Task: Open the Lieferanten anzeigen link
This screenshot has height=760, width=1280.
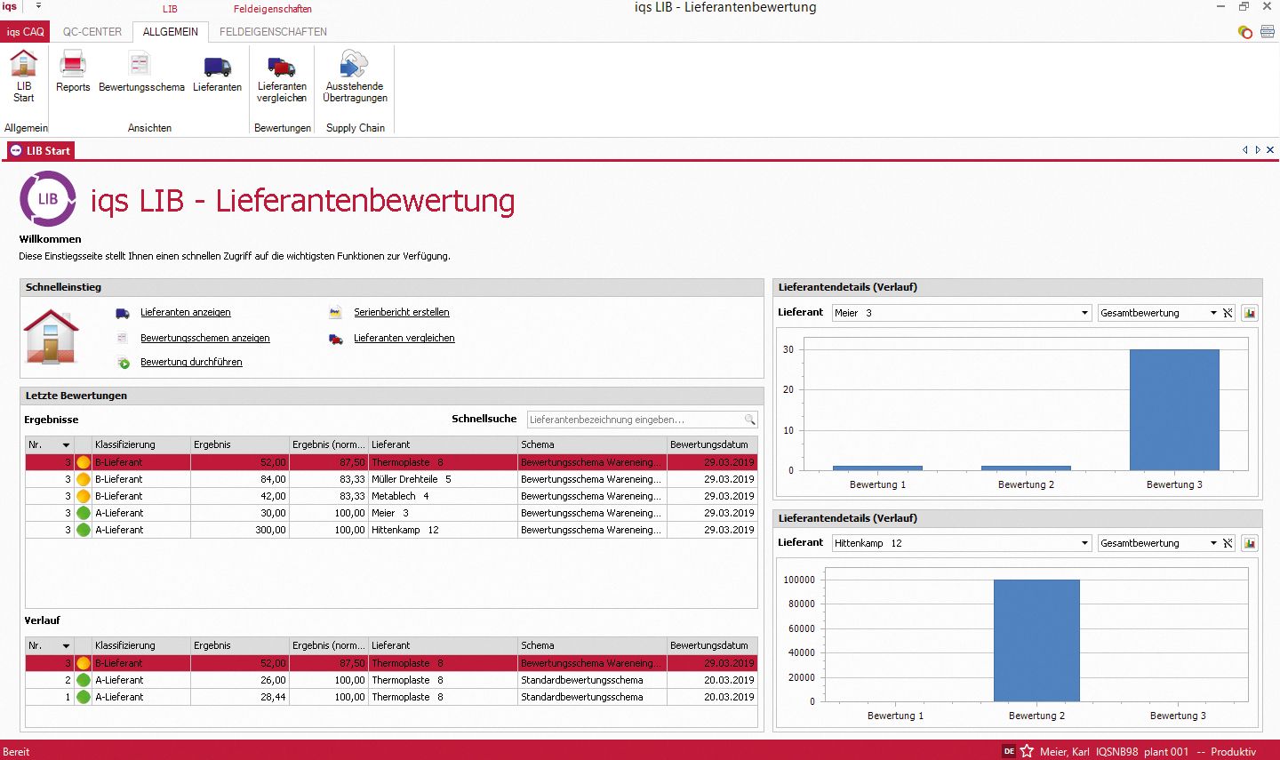Action: [186, 312]
